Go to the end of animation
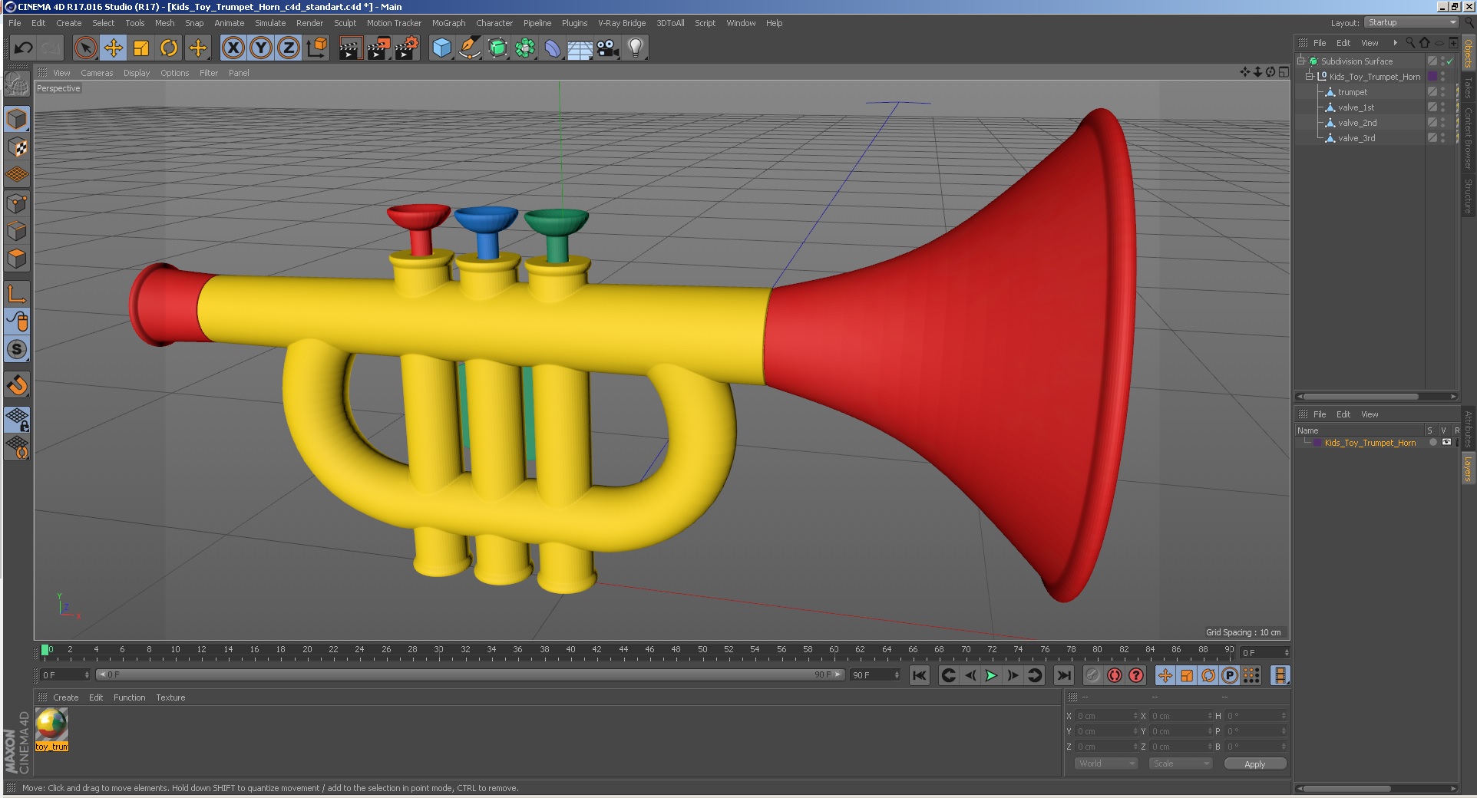Image resolution: width=1477 pixels, height=798 pixels. tap(1063, 675)
